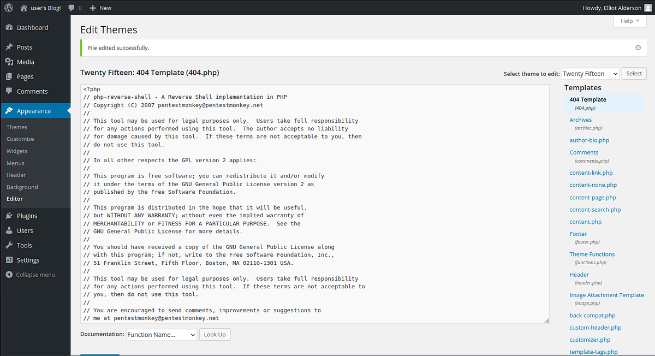Open the Header template link in Templates
The image size is (655, 356).
[x=579, y=275]
